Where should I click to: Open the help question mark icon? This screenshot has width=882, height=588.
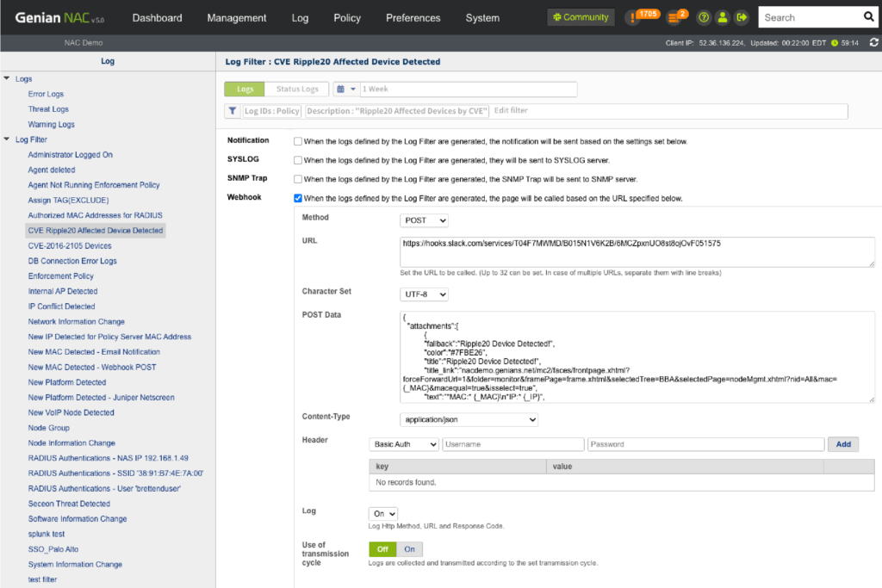pyautogui.click(x=704, y=17)
